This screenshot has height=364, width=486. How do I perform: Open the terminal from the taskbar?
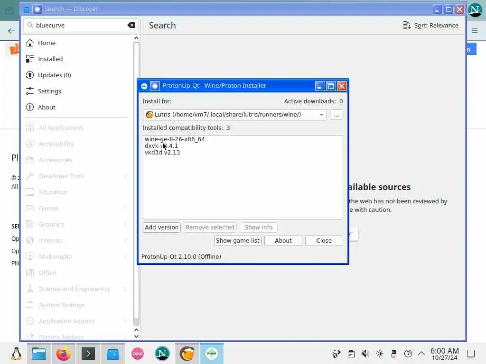point(88,354)
